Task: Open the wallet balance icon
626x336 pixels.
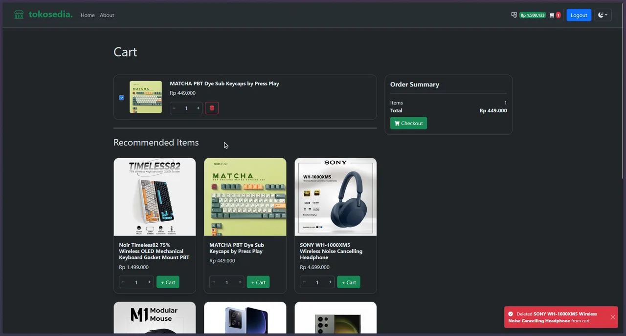Action: 514,15
